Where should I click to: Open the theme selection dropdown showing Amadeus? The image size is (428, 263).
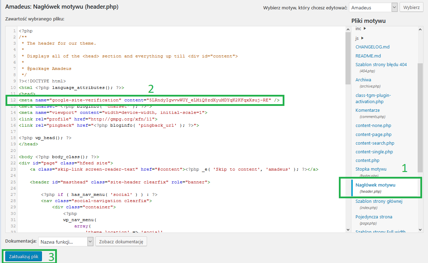click(373, 8)
